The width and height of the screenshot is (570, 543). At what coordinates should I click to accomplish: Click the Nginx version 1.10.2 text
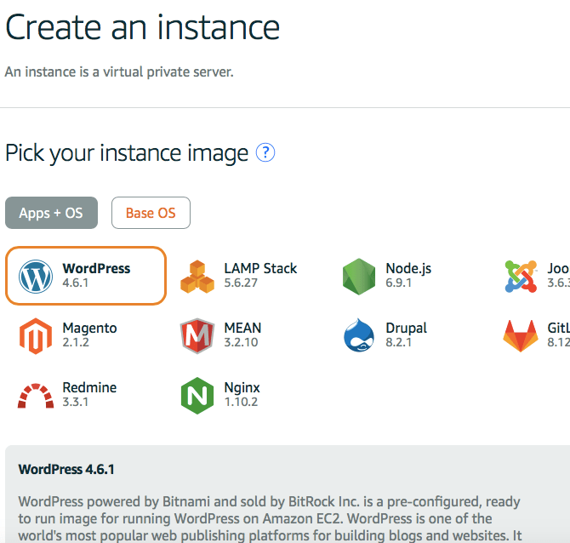(241, 402)
